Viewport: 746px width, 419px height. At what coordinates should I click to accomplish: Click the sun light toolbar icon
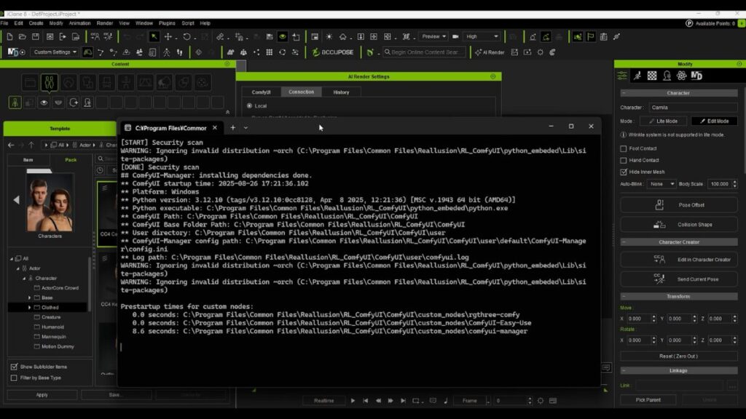(x=329, y=36)
